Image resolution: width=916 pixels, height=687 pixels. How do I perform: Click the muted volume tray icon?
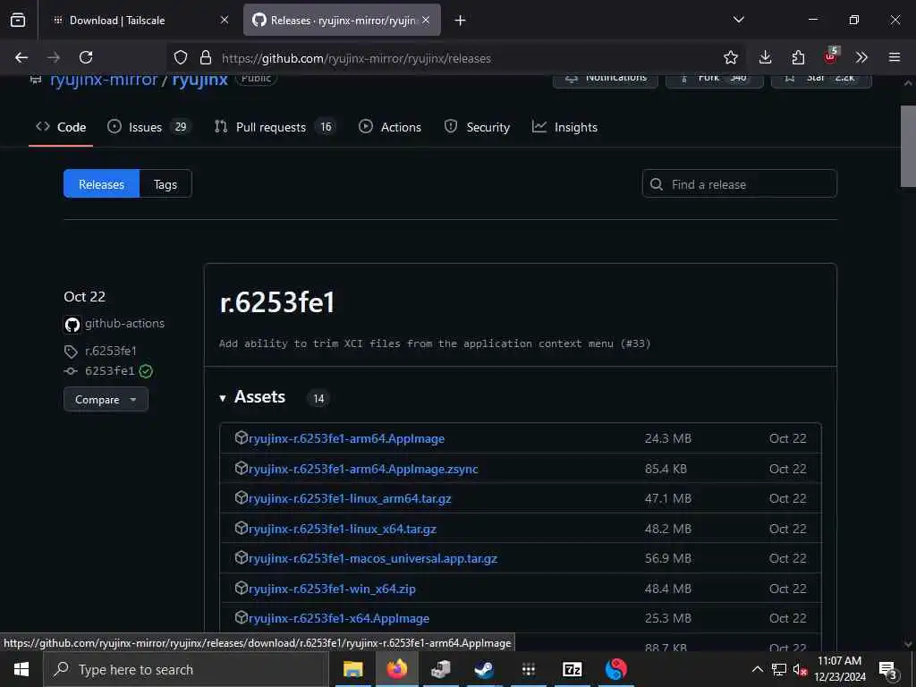[x=800, y=669]
